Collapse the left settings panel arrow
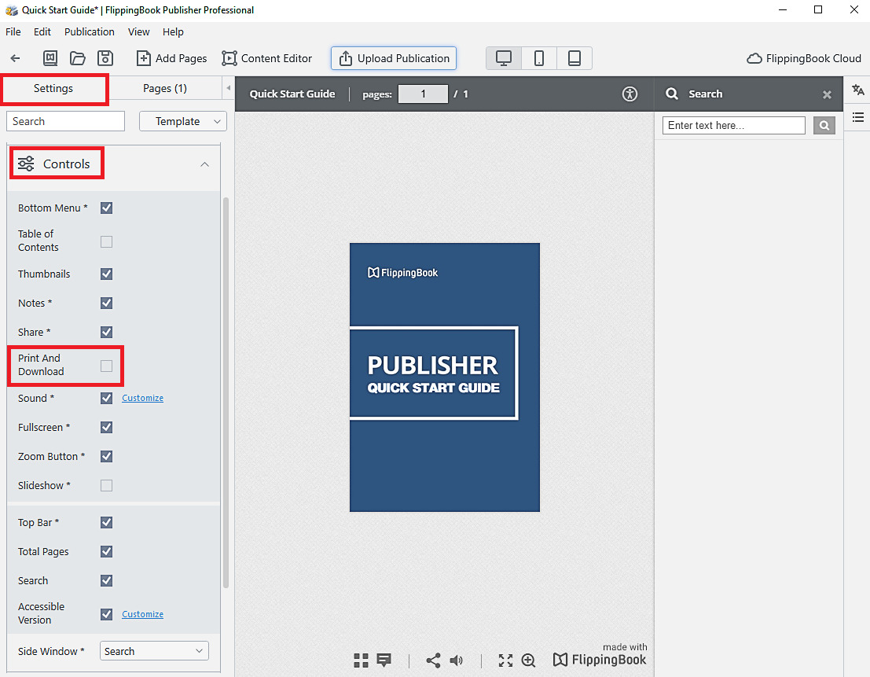 click(x=228, y=88)
